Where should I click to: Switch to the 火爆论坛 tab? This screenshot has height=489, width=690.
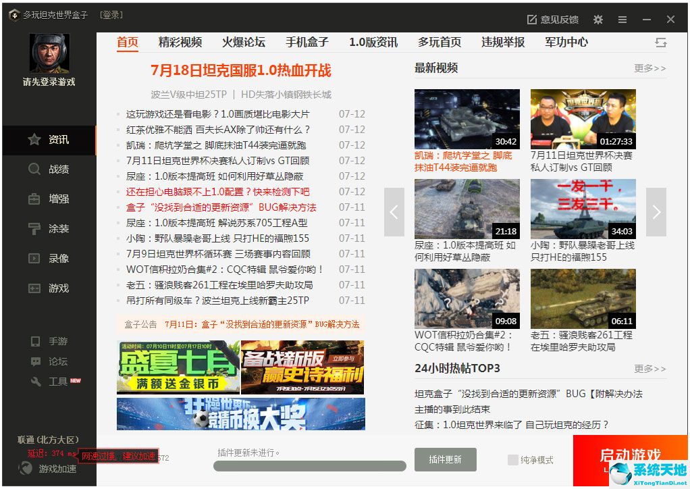[243, 43]
